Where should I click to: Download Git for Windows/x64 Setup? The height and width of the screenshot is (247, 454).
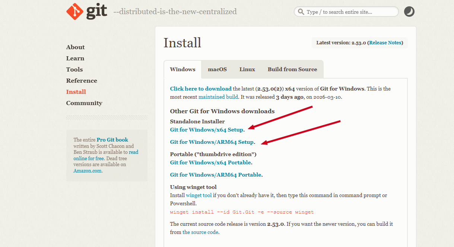pos(206,130)
